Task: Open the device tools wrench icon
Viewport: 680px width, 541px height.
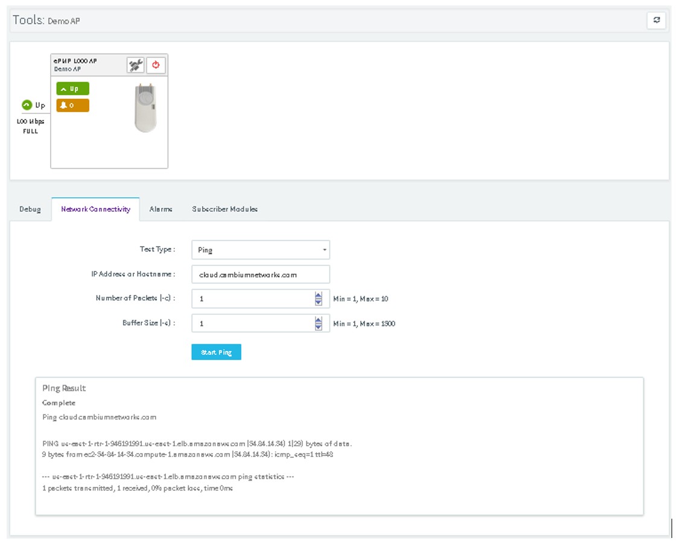Action: [135, 65]
